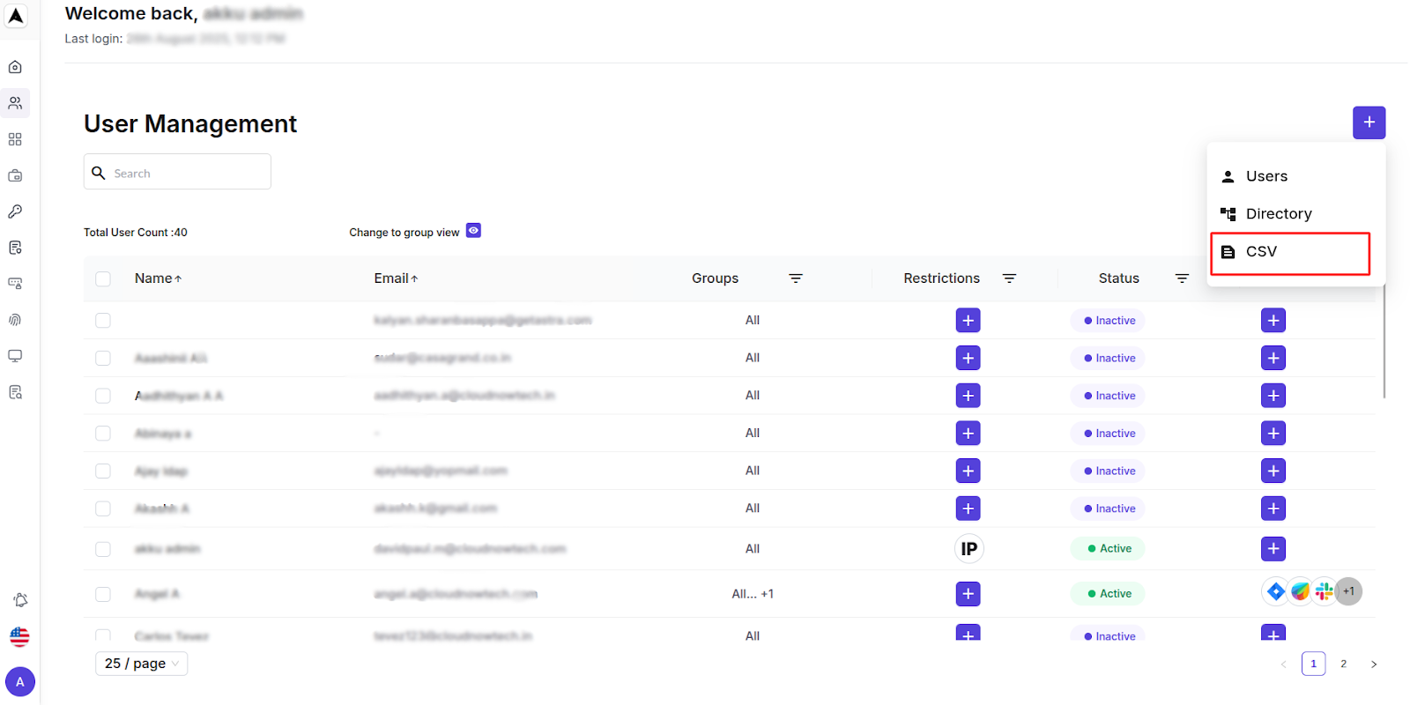Click the '+1' more apps badge
The image size is (1410, 705).
tap(1348, 591)
